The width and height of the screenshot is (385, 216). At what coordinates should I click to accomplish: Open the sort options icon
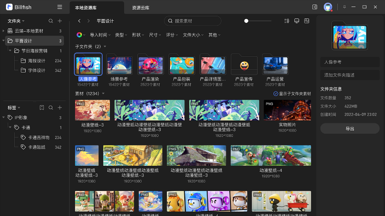coord(287,21)
